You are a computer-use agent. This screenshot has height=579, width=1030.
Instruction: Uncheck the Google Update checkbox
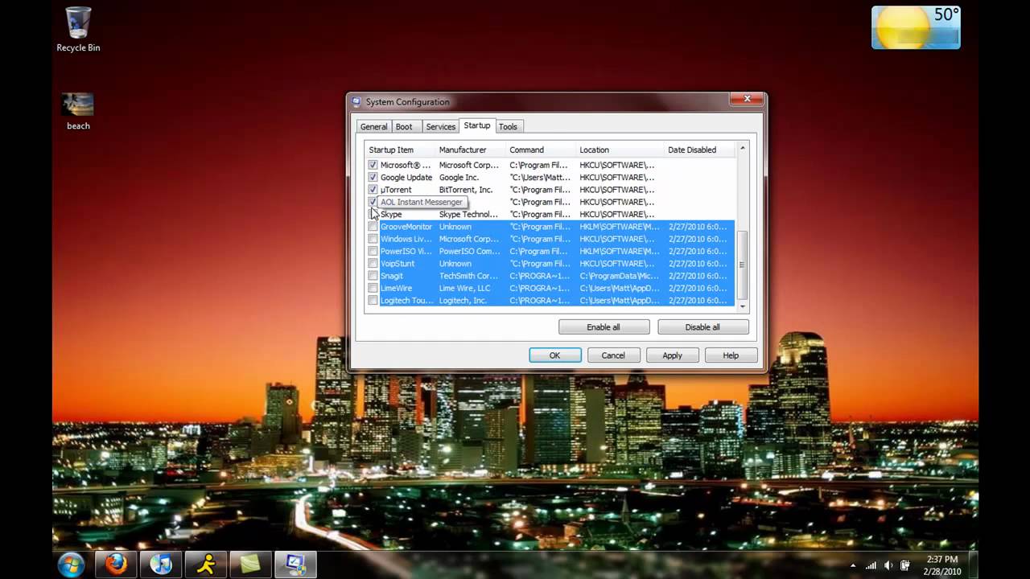(x=373, y=177)
